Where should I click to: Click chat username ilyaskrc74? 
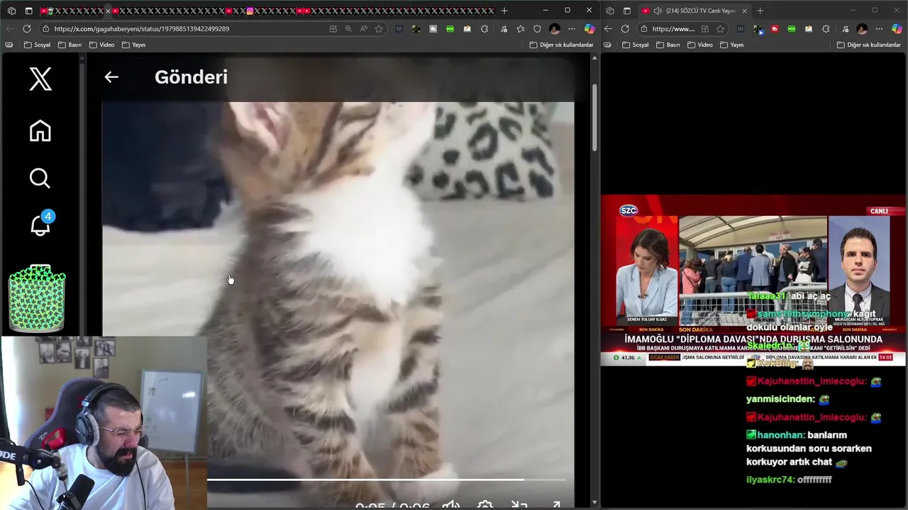click(769, 480)
